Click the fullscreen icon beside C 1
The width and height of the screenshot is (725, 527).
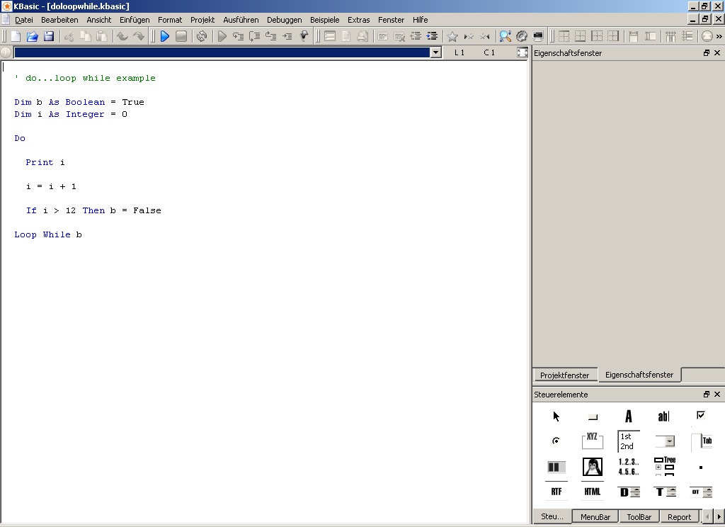[x=523, y=52]
